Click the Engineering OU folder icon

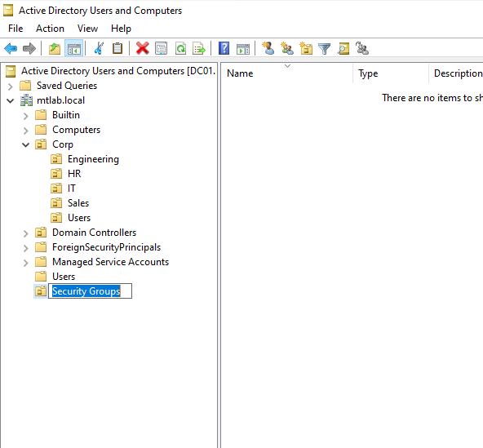56,159
